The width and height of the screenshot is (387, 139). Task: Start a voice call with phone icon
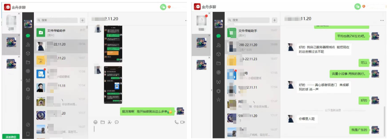(176, 122)
